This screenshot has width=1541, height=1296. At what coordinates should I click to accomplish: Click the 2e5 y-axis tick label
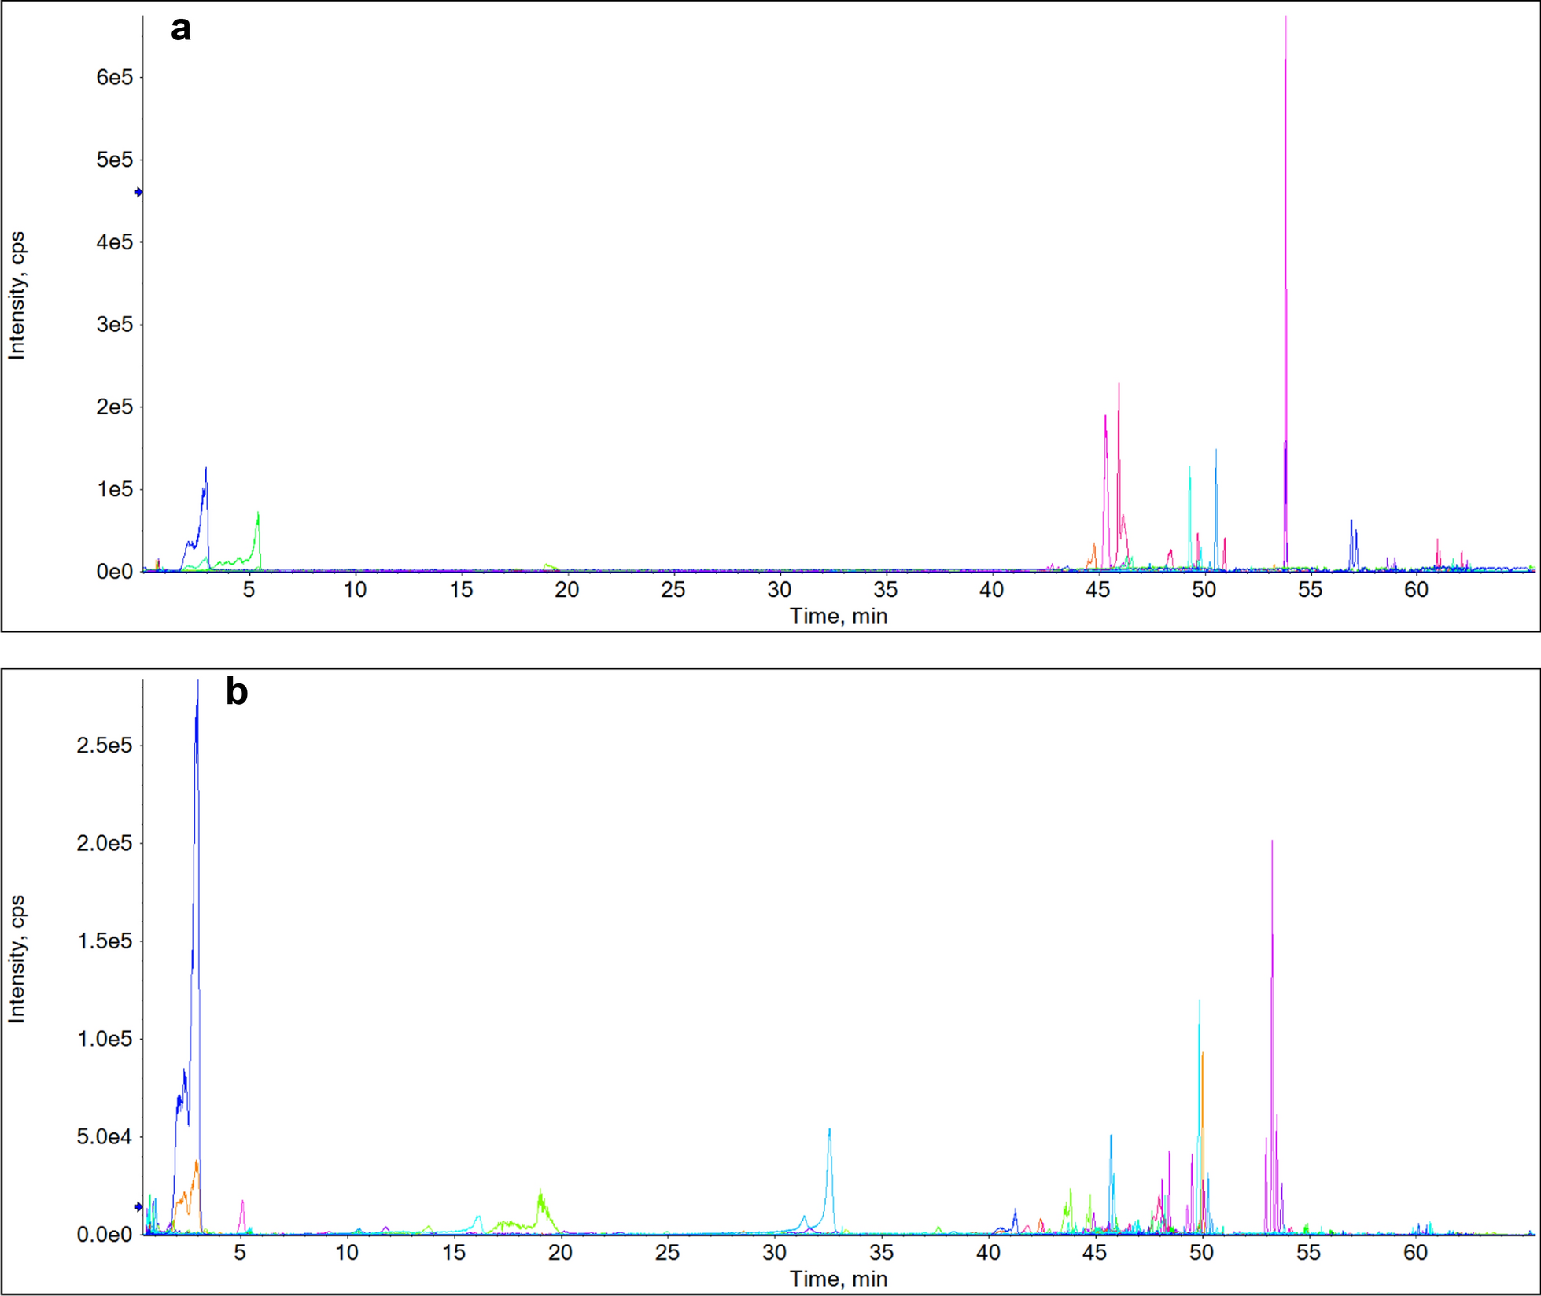114,407
